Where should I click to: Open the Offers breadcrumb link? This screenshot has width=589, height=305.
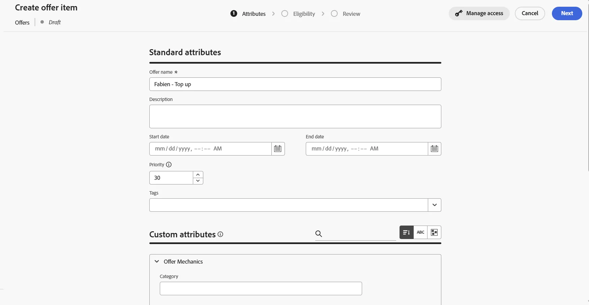tap(22, 23)
